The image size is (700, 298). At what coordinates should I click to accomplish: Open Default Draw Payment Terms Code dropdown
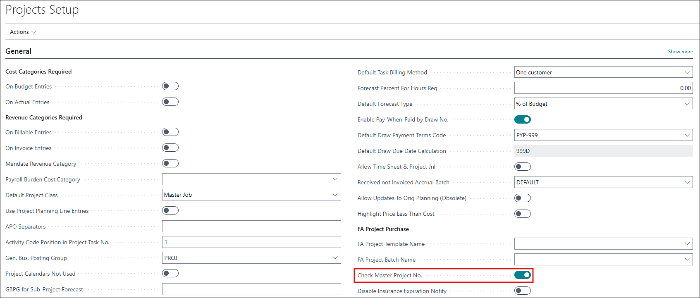pyautogui.click(x=687, y=135)
